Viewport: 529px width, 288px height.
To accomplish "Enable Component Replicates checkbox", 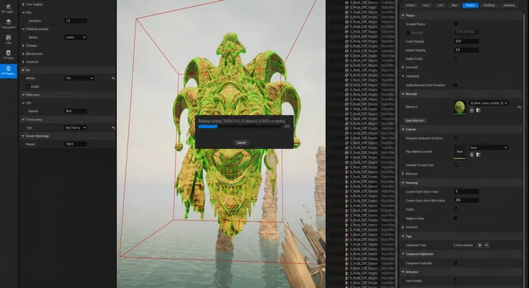I will click(x=456, y=263).
